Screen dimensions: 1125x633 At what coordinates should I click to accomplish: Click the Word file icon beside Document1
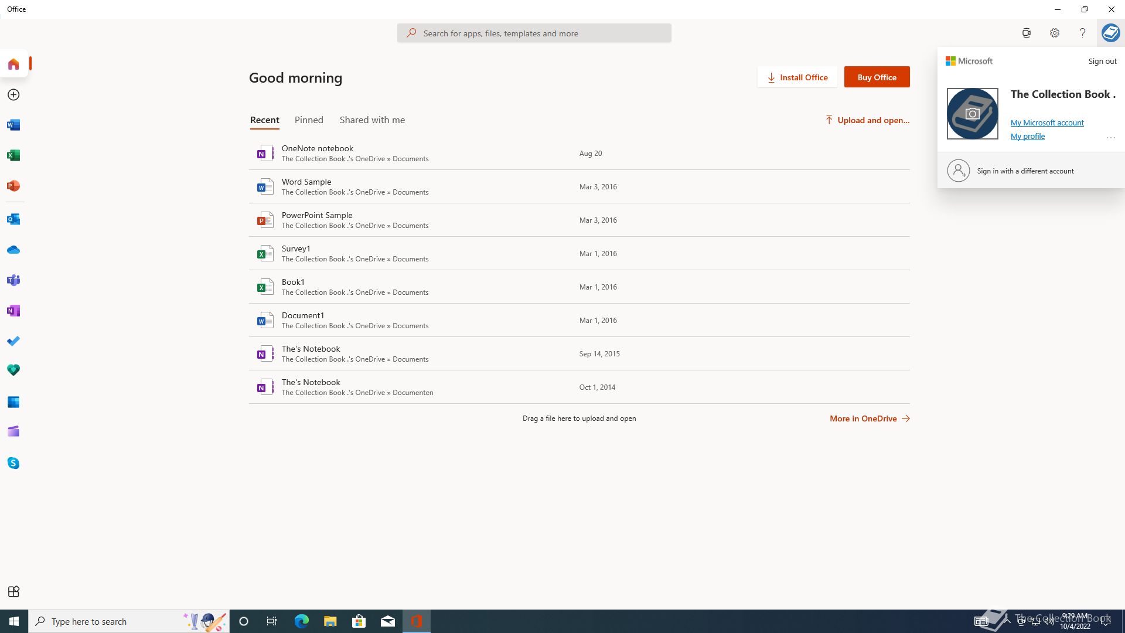pos(265,321)
